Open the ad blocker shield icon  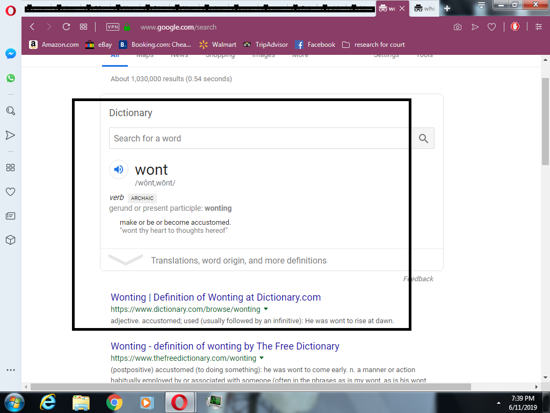[x=515, y=27]
